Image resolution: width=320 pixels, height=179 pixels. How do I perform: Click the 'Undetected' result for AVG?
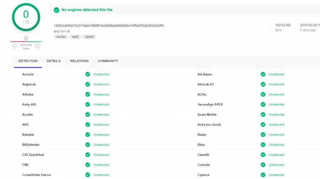tap(101, 125)
